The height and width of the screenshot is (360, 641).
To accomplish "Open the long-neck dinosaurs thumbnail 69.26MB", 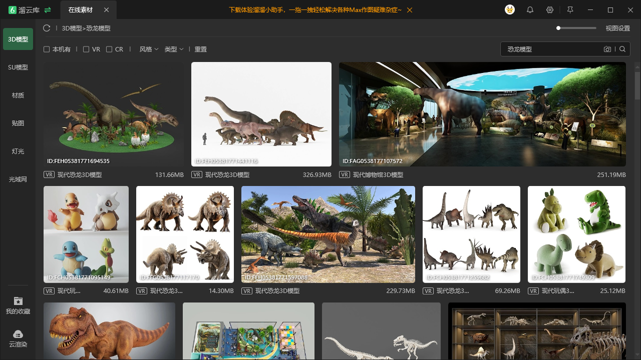I will tap(471, 234).
